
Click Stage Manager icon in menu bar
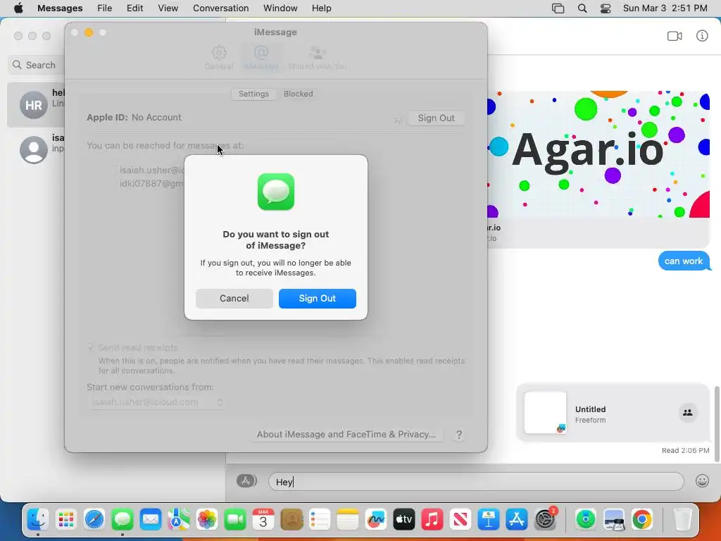(558, 8)
